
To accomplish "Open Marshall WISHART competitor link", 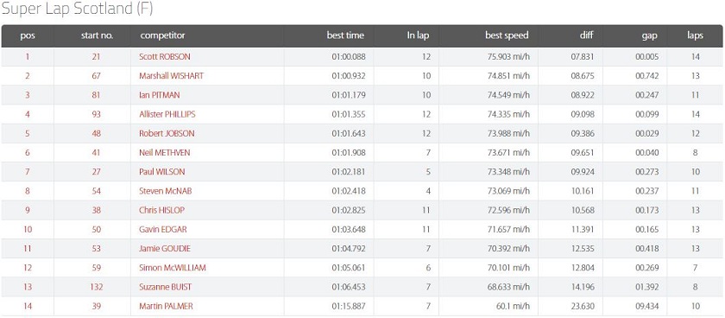I will pos(171,76).
